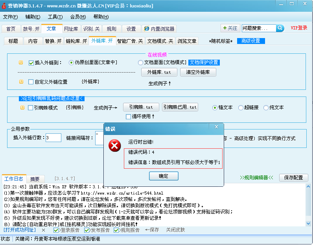Click the ←保存 link
Screen dimensions: 313x246
(152, 230)
